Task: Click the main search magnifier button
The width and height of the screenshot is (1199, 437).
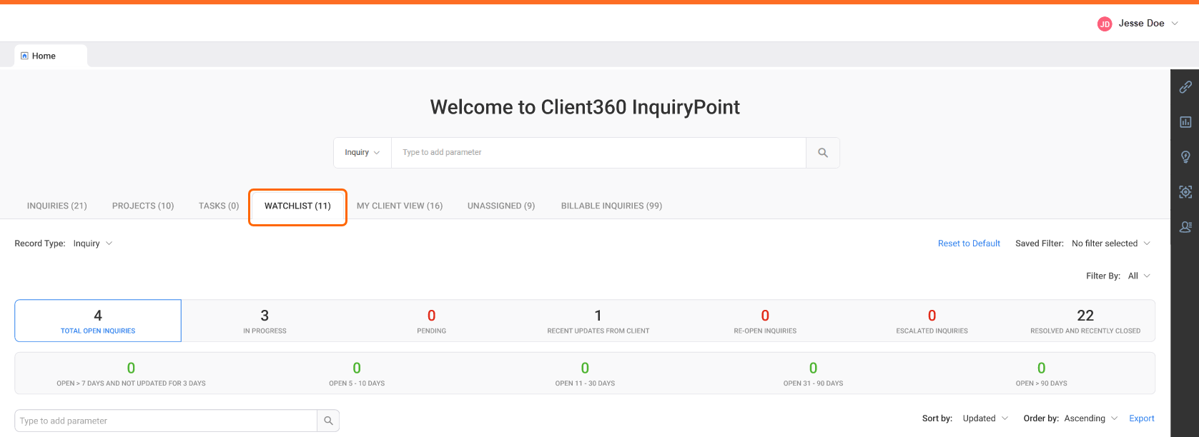Action: (x=823, y=153)
